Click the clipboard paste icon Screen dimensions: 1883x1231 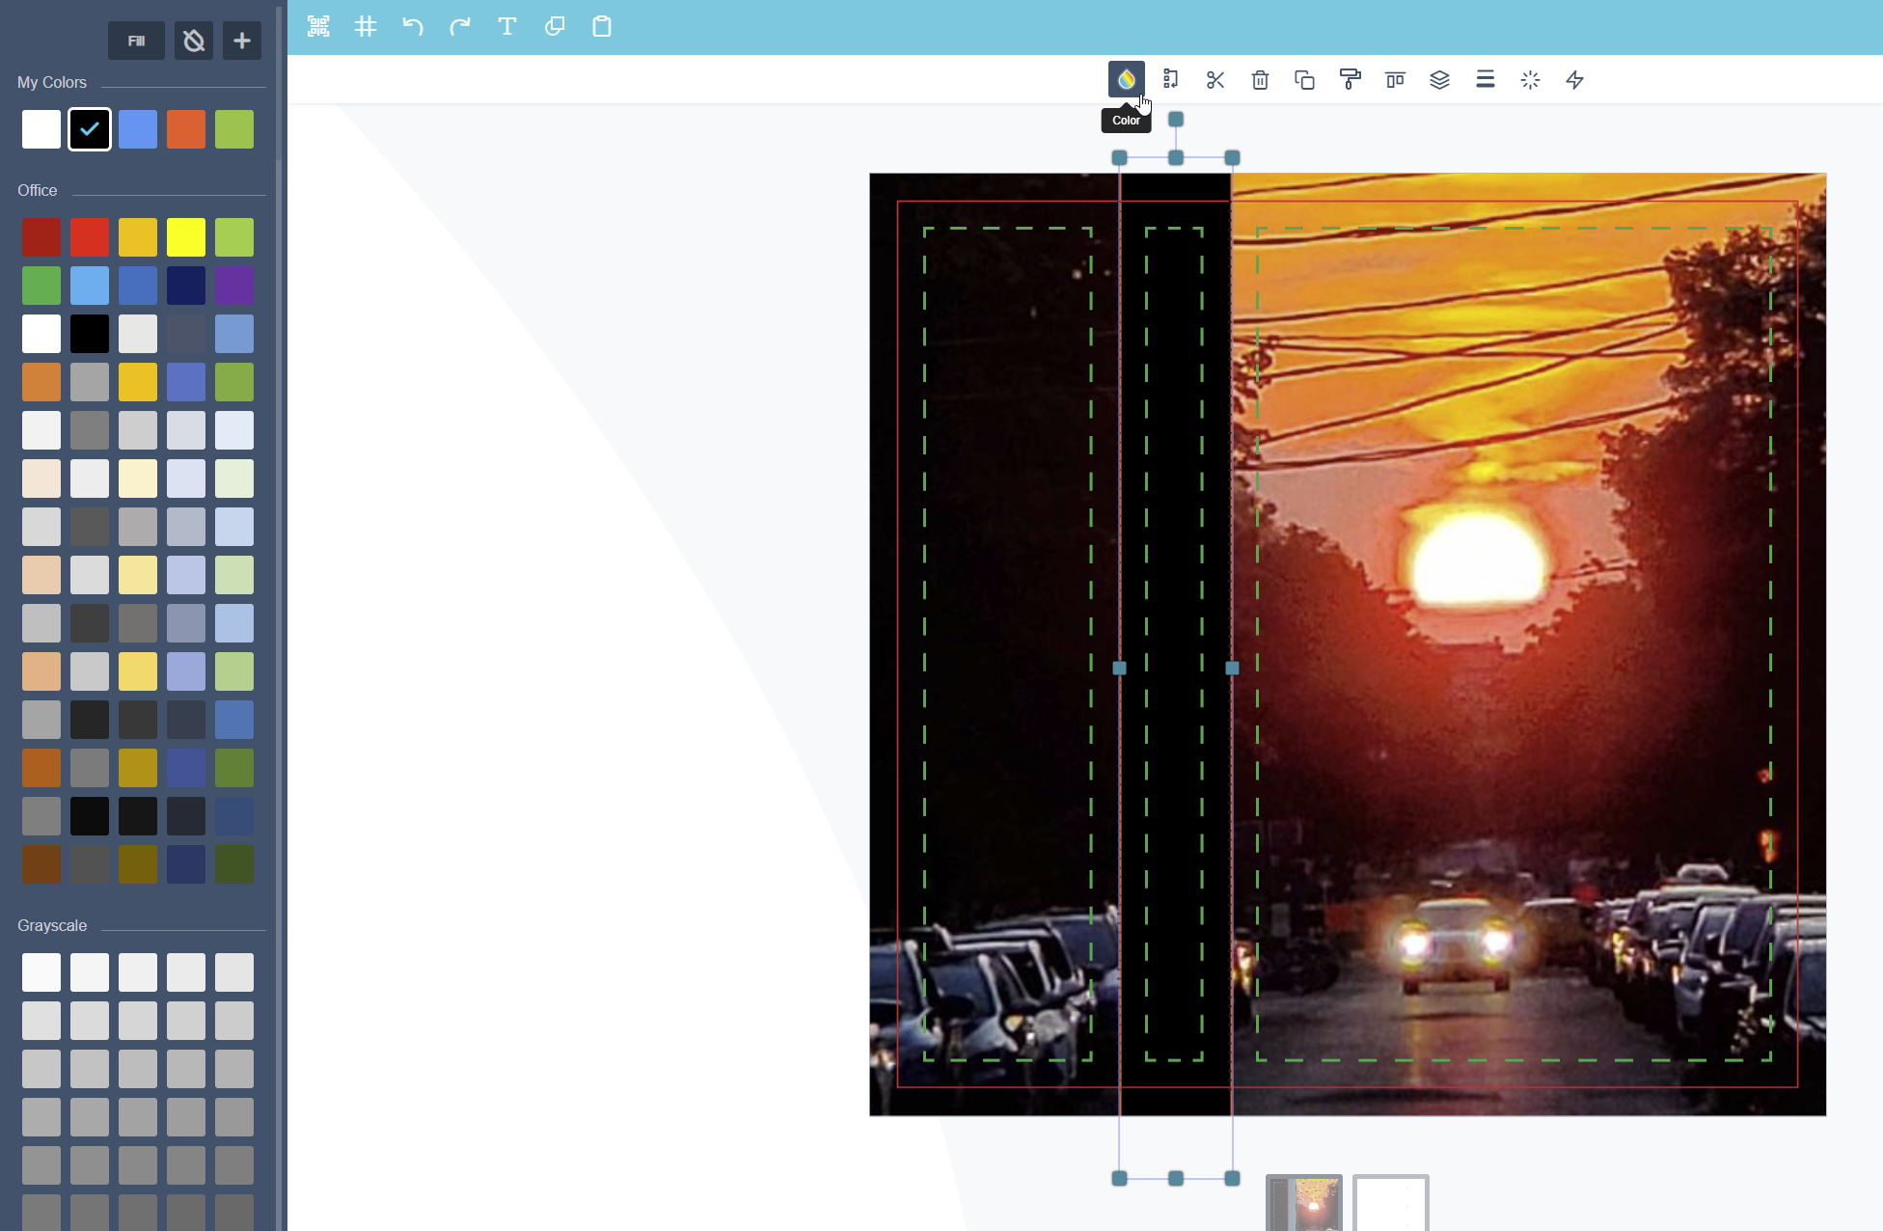(602, 27)
